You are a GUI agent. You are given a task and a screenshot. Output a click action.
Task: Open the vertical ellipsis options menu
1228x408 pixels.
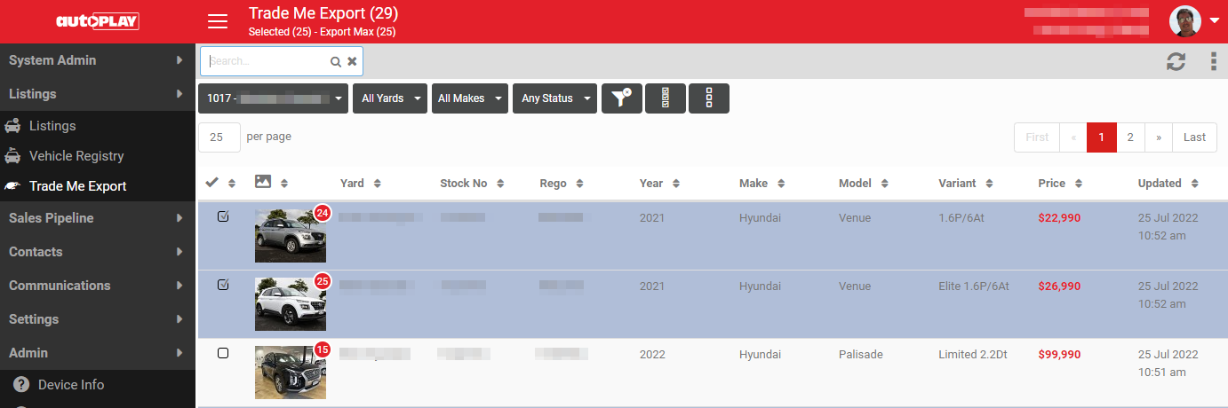coord(1214,61)
